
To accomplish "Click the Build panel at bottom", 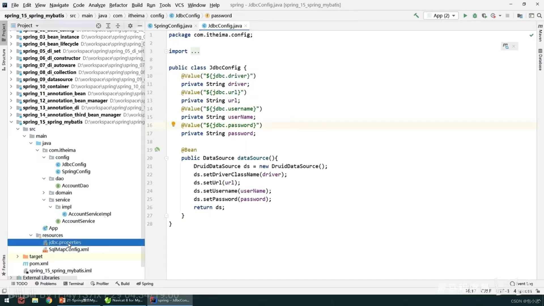I will pos(125,284).
